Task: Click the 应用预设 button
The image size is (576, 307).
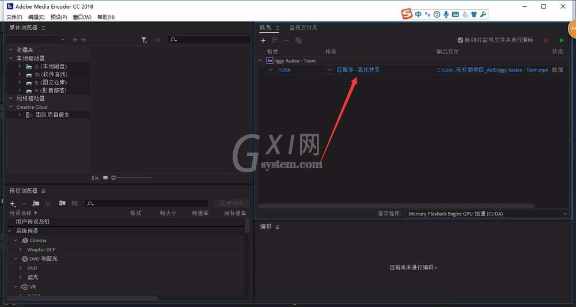Action: pyautogui.click(x=232, y=203)
